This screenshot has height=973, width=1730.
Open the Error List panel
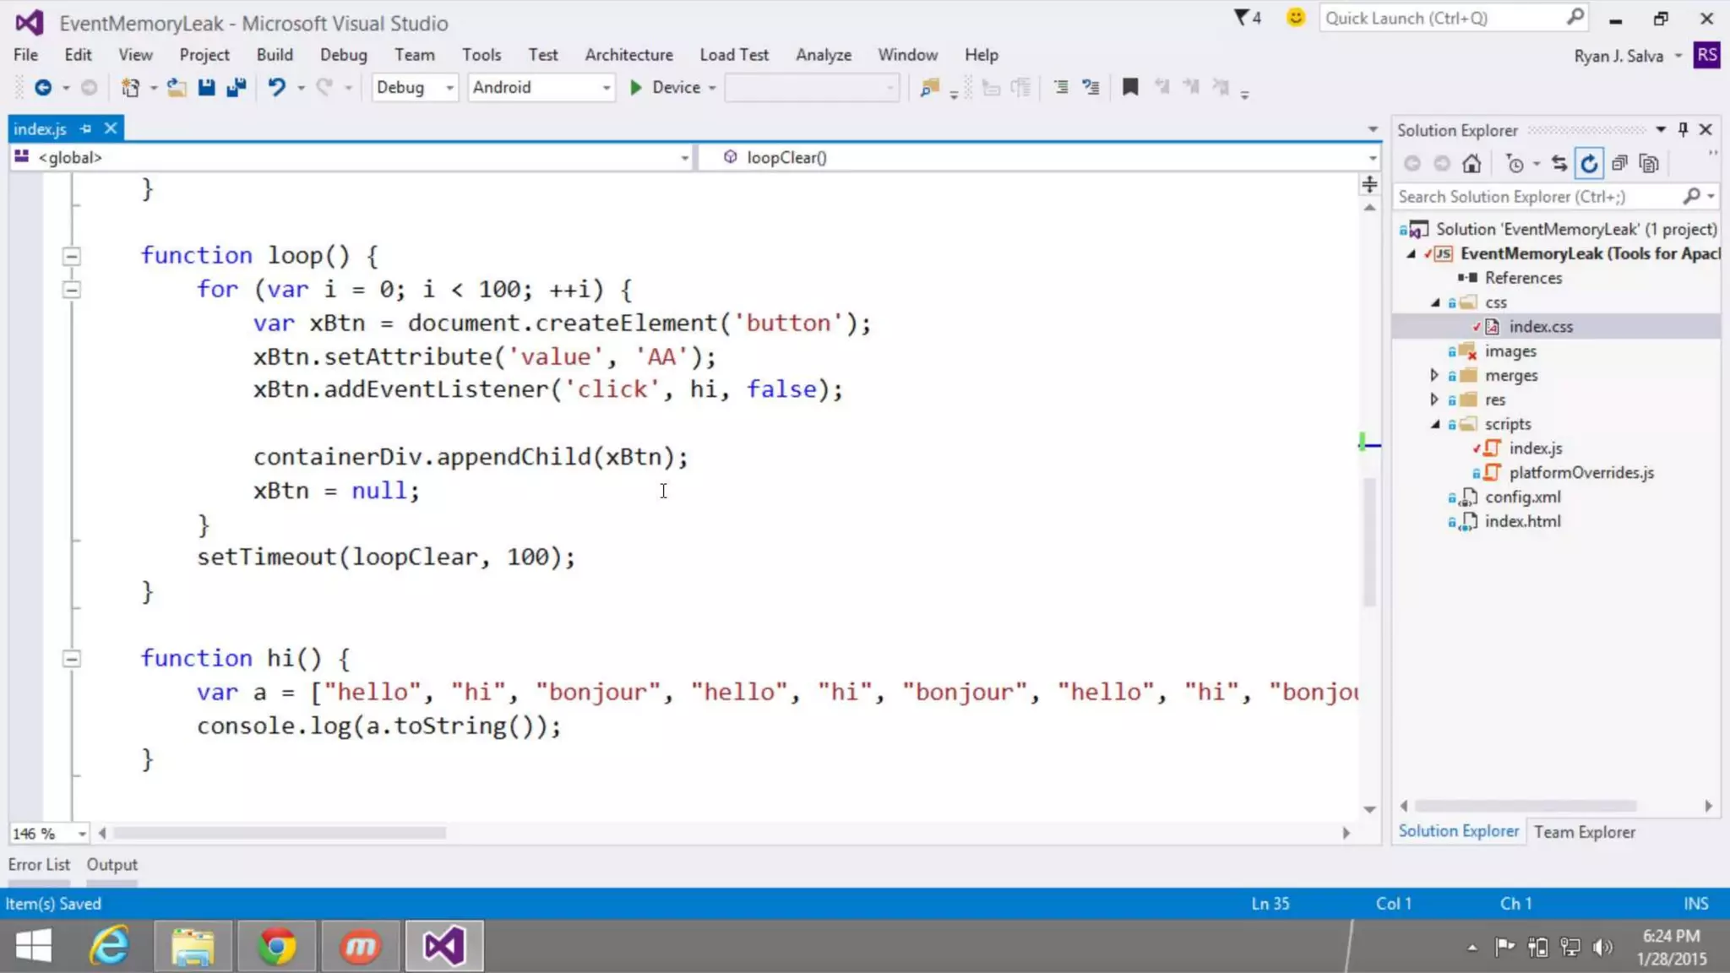(39, 864)
